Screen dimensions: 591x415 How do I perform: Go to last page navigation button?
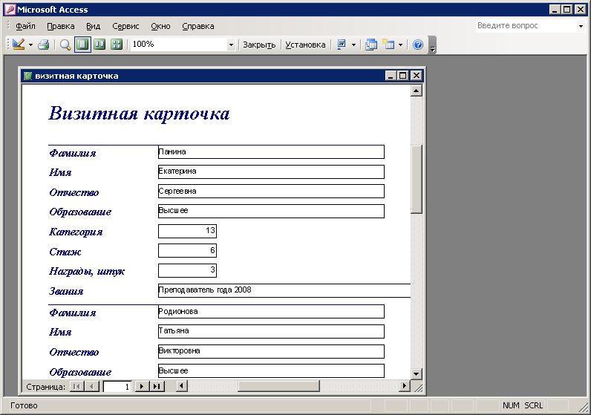point(157,386)
